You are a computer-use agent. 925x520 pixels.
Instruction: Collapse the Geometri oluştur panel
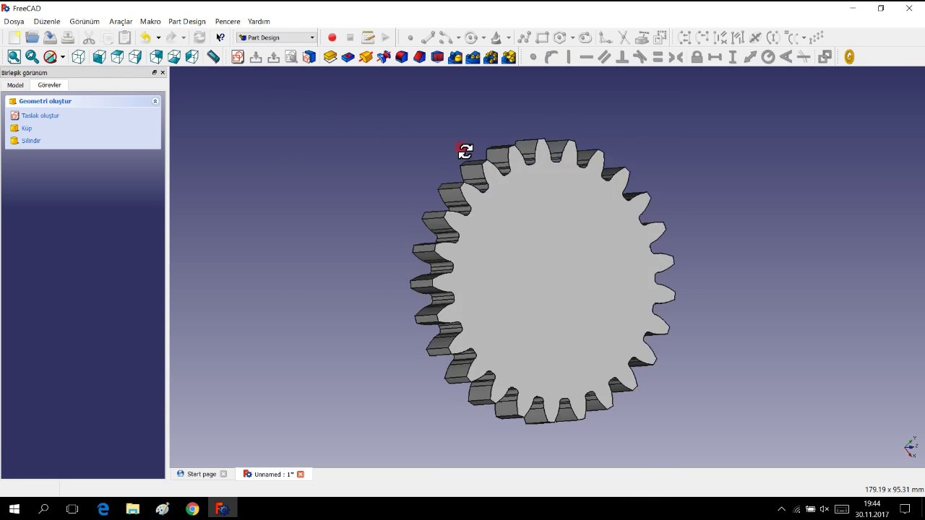click(x=155, y=101)
